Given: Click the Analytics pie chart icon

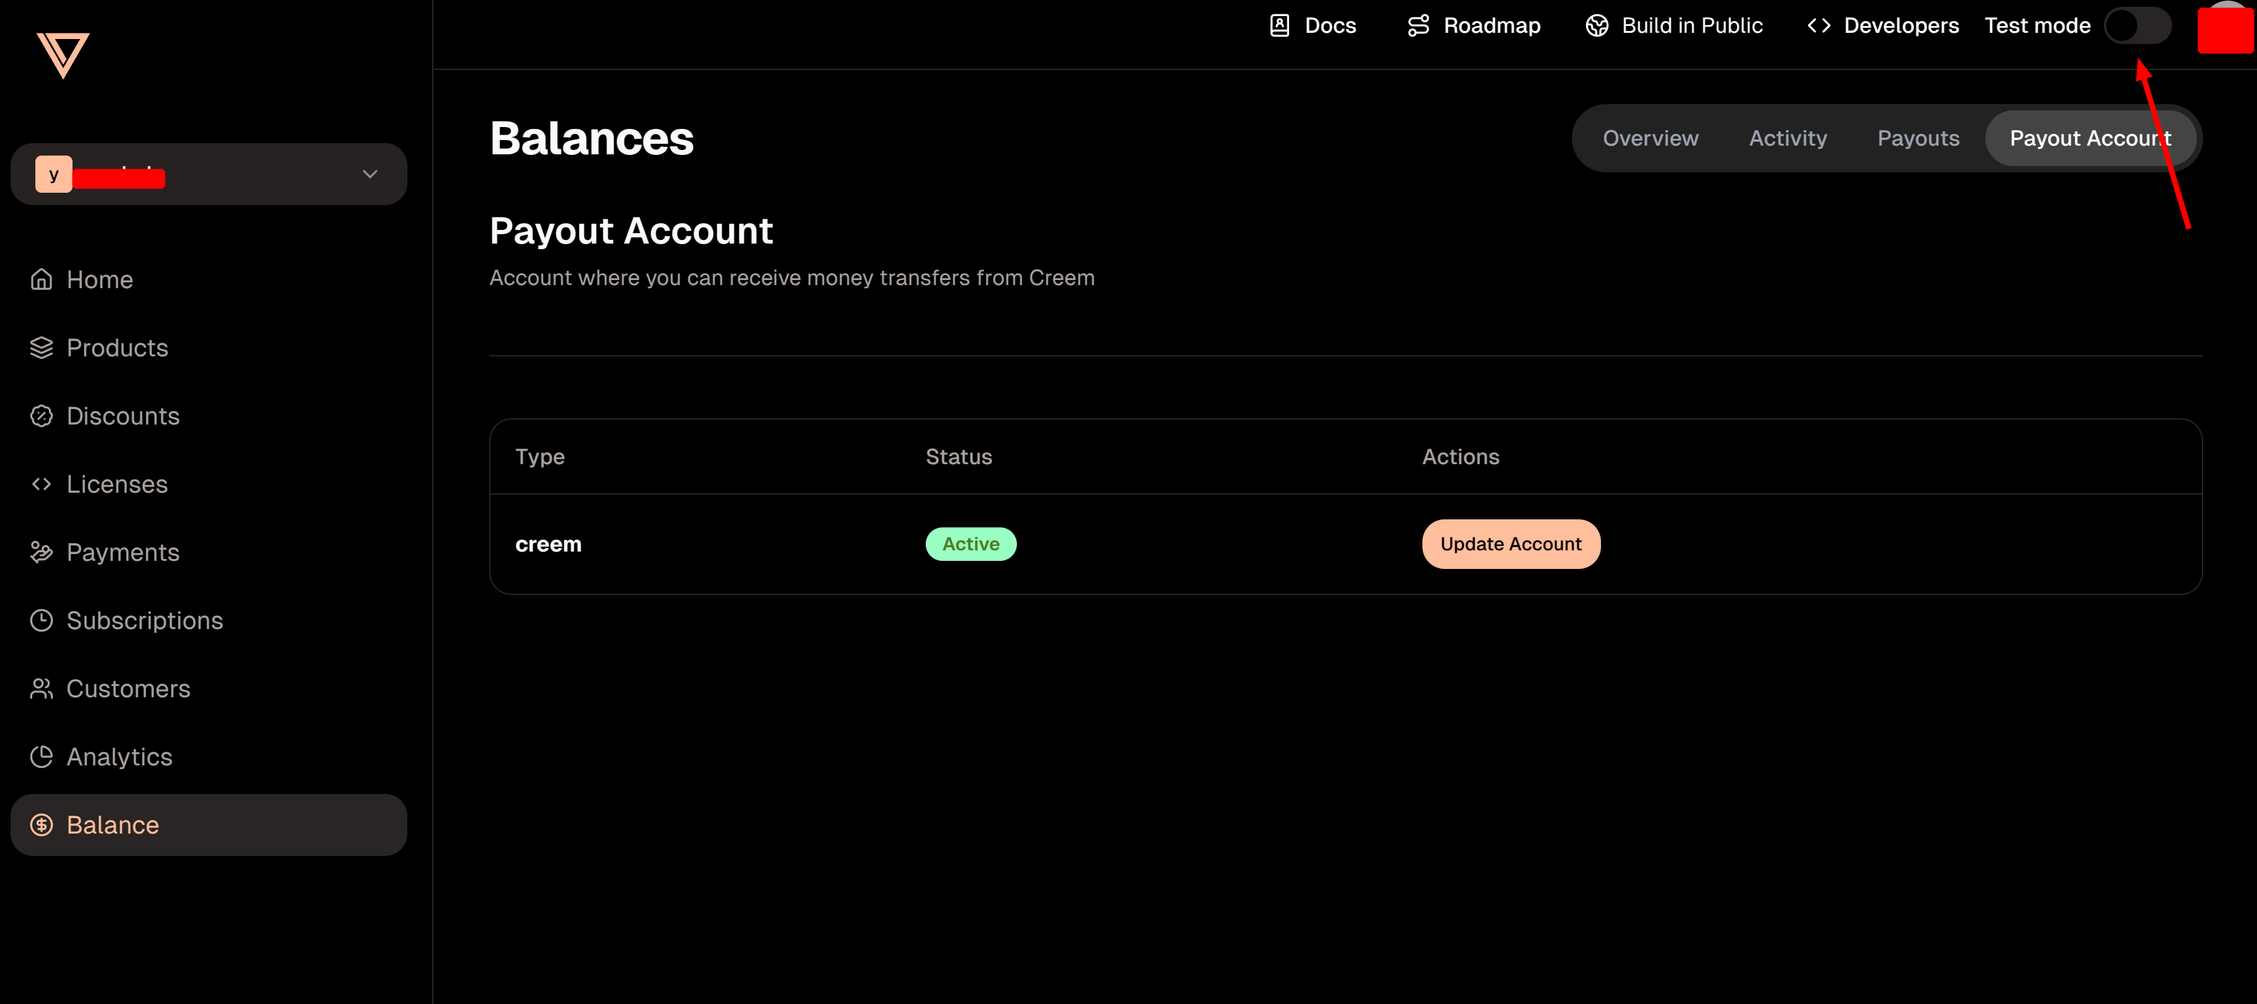Looking at the screenshot, I should 41,757.
